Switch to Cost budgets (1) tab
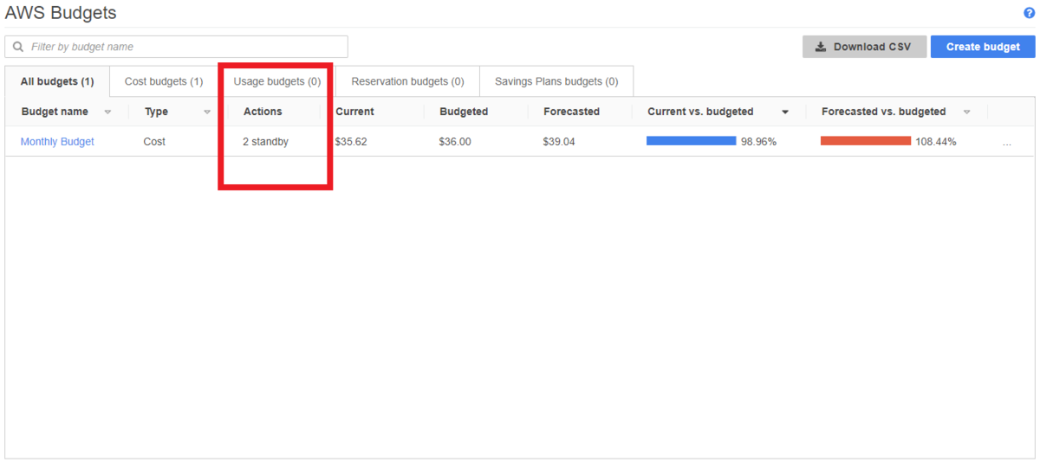1040x462 pixels. click(x=164, y=81)
